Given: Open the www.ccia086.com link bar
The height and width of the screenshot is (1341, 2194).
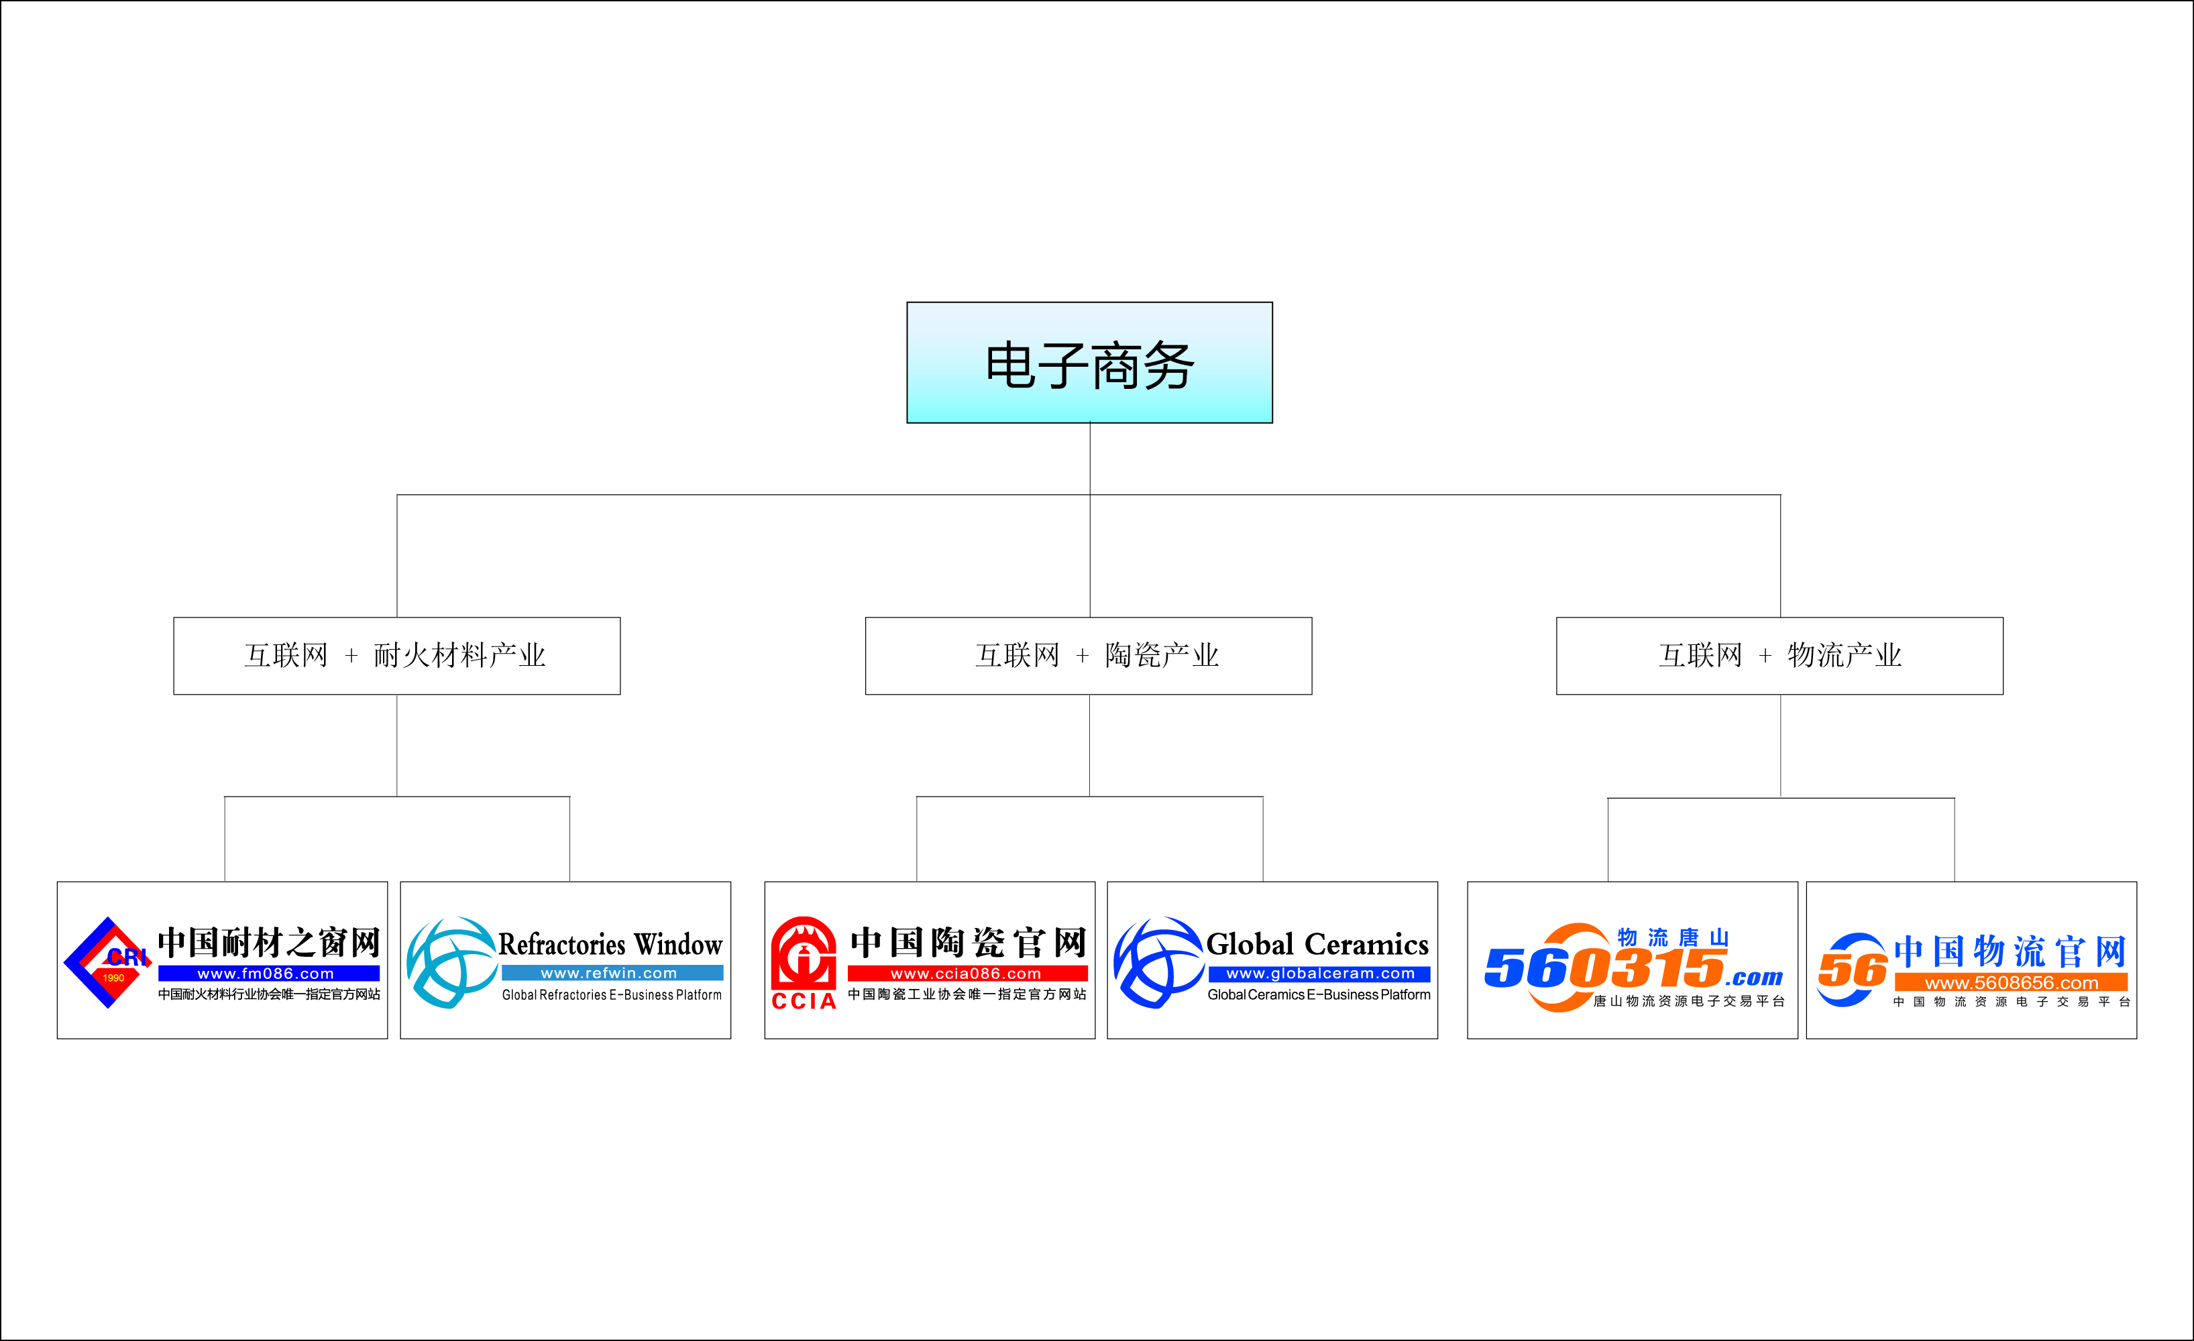Looking at the screenshot, I should 967,974.
